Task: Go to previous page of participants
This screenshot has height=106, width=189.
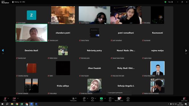Action: [3, 50]
